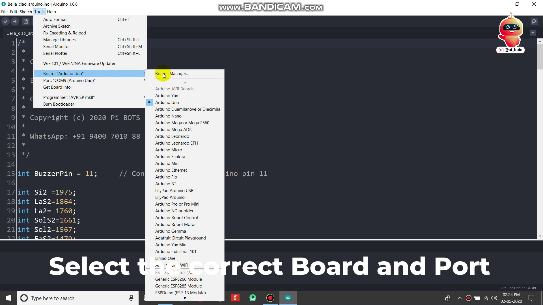Choose Adafruit Circuit Playground board
Screen dimensions: 543x305
[x=185, y=238]
